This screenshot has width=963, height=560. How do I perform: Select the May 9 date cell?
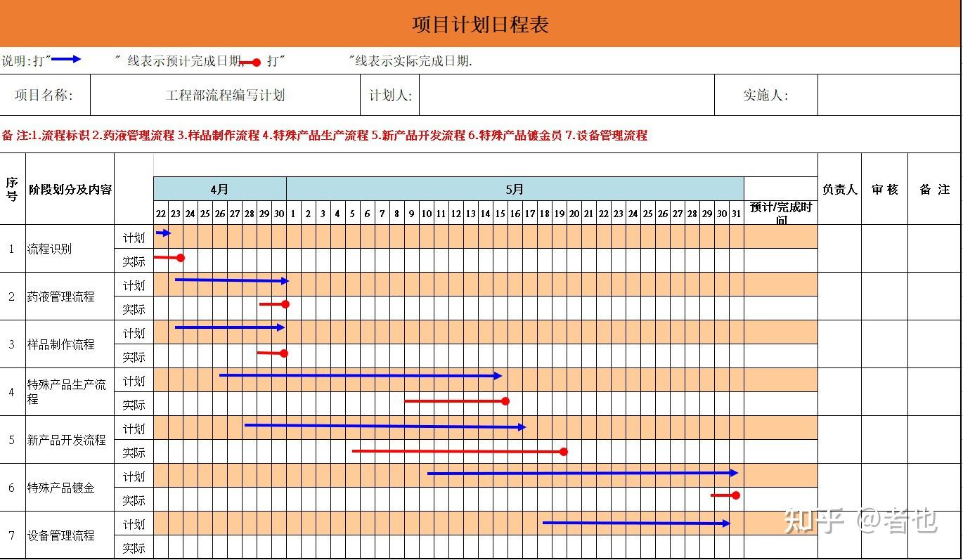(x=412, y=213)
